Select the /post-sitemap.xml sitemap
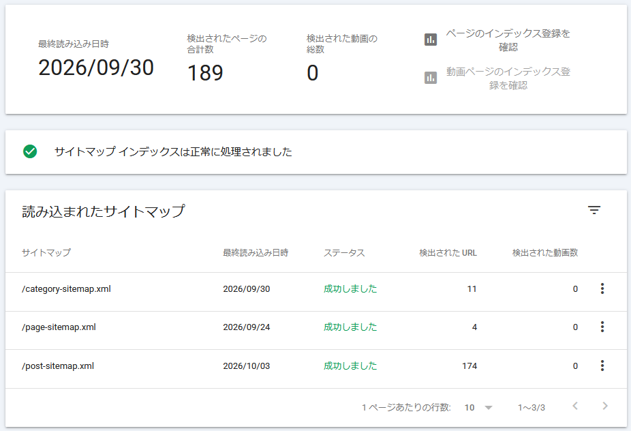The image size is (631, 431). click(x=58, y=366)
